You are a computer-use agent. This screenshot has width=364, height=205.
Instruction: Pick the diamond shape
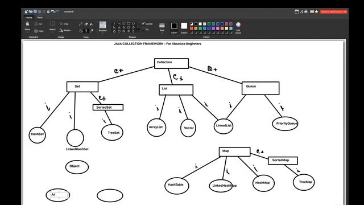(x=133, y=27)
